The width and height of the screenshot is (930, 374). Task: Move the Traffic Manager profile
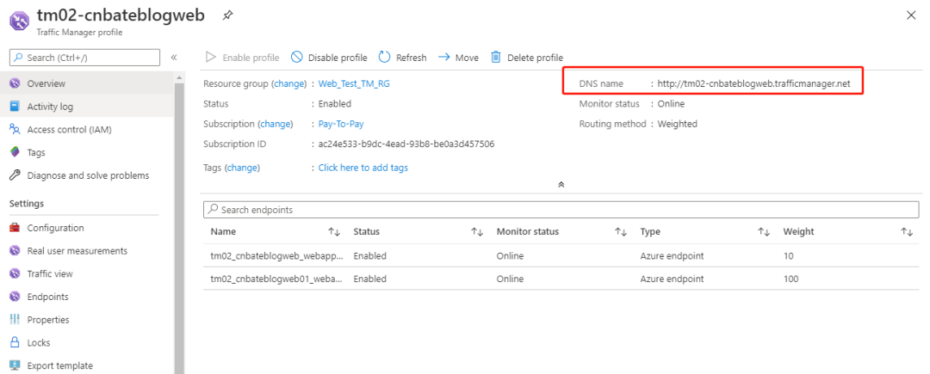point(458,58)
